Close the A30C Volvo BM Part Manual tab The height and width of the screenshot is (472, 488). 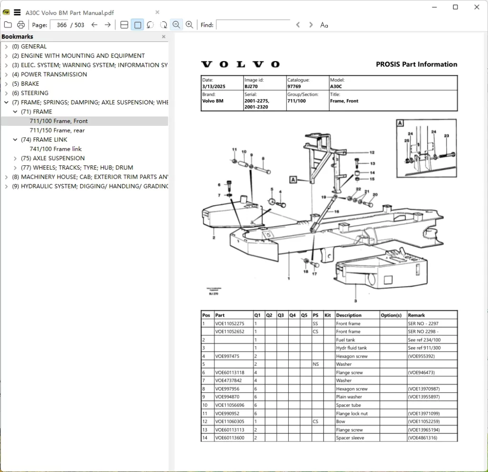(157, 12)
